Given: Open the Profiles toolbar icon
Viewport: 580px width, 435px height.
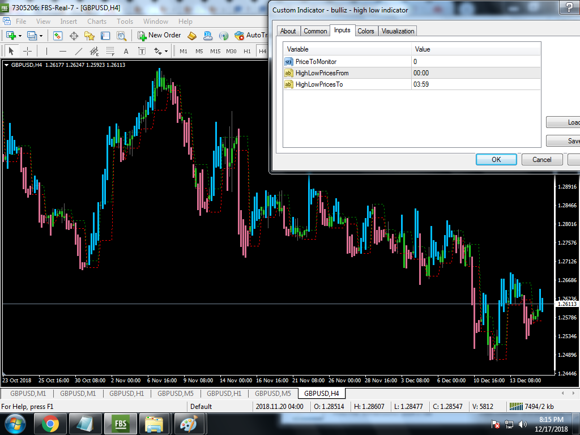Looking at the screenshot, I should (x=32, y=36).
